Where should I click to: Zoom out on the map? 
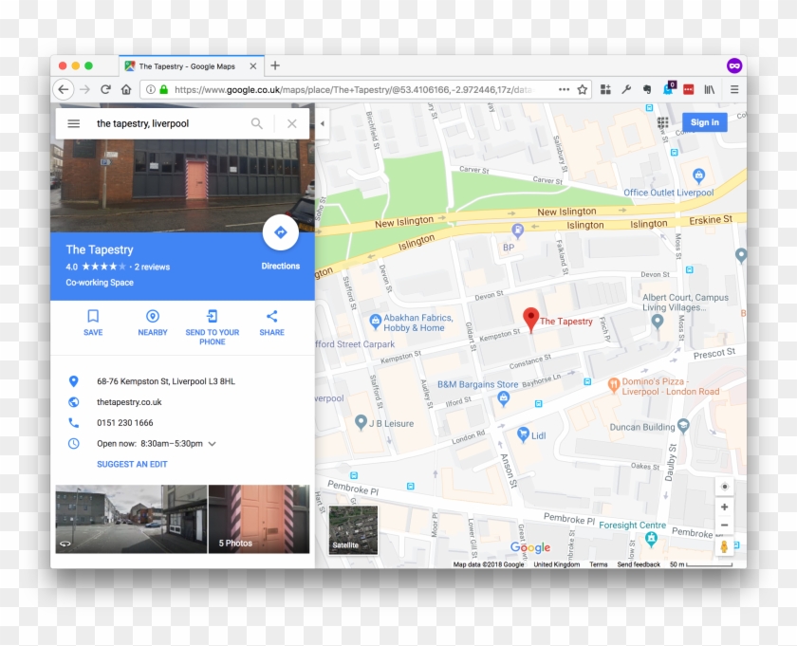click(725, 526)
